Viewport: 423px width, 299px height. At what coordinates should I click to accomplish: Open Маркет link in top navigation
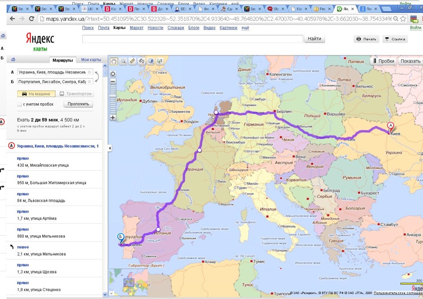pos(137,28)
